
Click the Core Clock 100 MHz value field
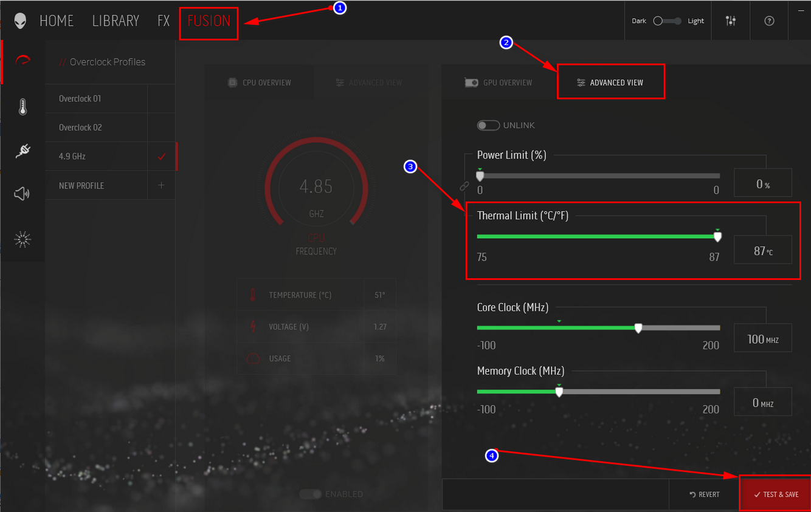[x=763, y=338]
